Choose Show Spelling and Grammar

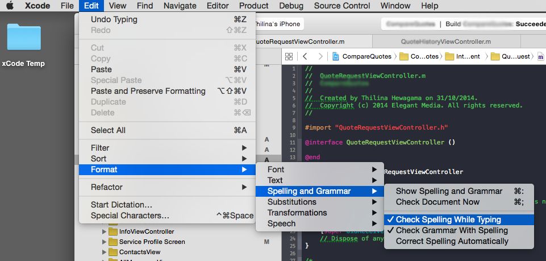coord(459,191)
